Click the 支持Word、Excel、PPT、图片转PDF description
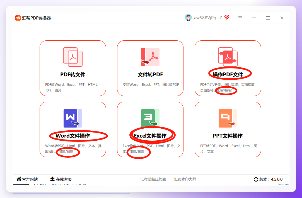The width and height of the screenshot is (302, 198). click(151, 85)
